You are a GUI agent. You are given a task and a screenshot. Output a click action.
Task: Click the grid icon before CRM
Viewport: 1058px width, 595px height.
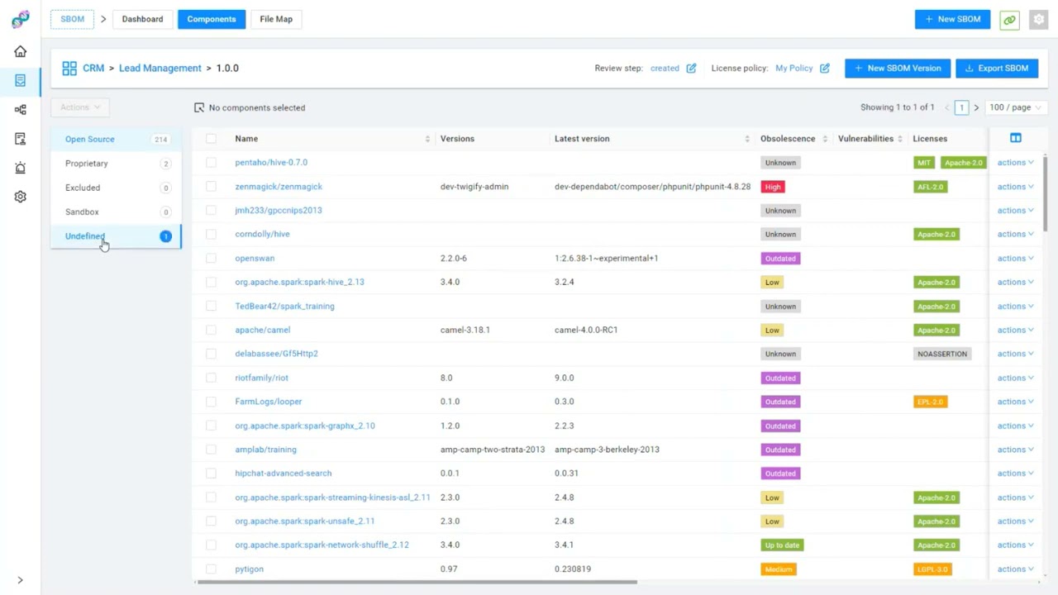(x=69, y=68)
